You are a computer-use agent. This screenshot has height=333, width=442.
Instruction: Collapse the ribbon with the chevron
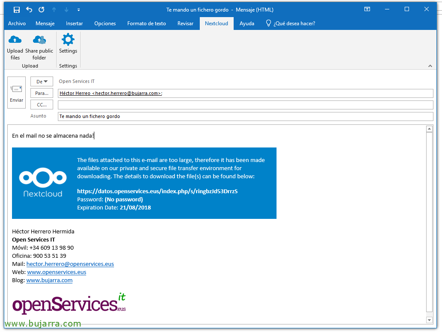[x=430, y=66]
